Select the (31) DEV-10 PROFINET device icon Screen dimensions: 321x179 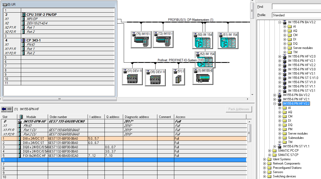[132, 77]
